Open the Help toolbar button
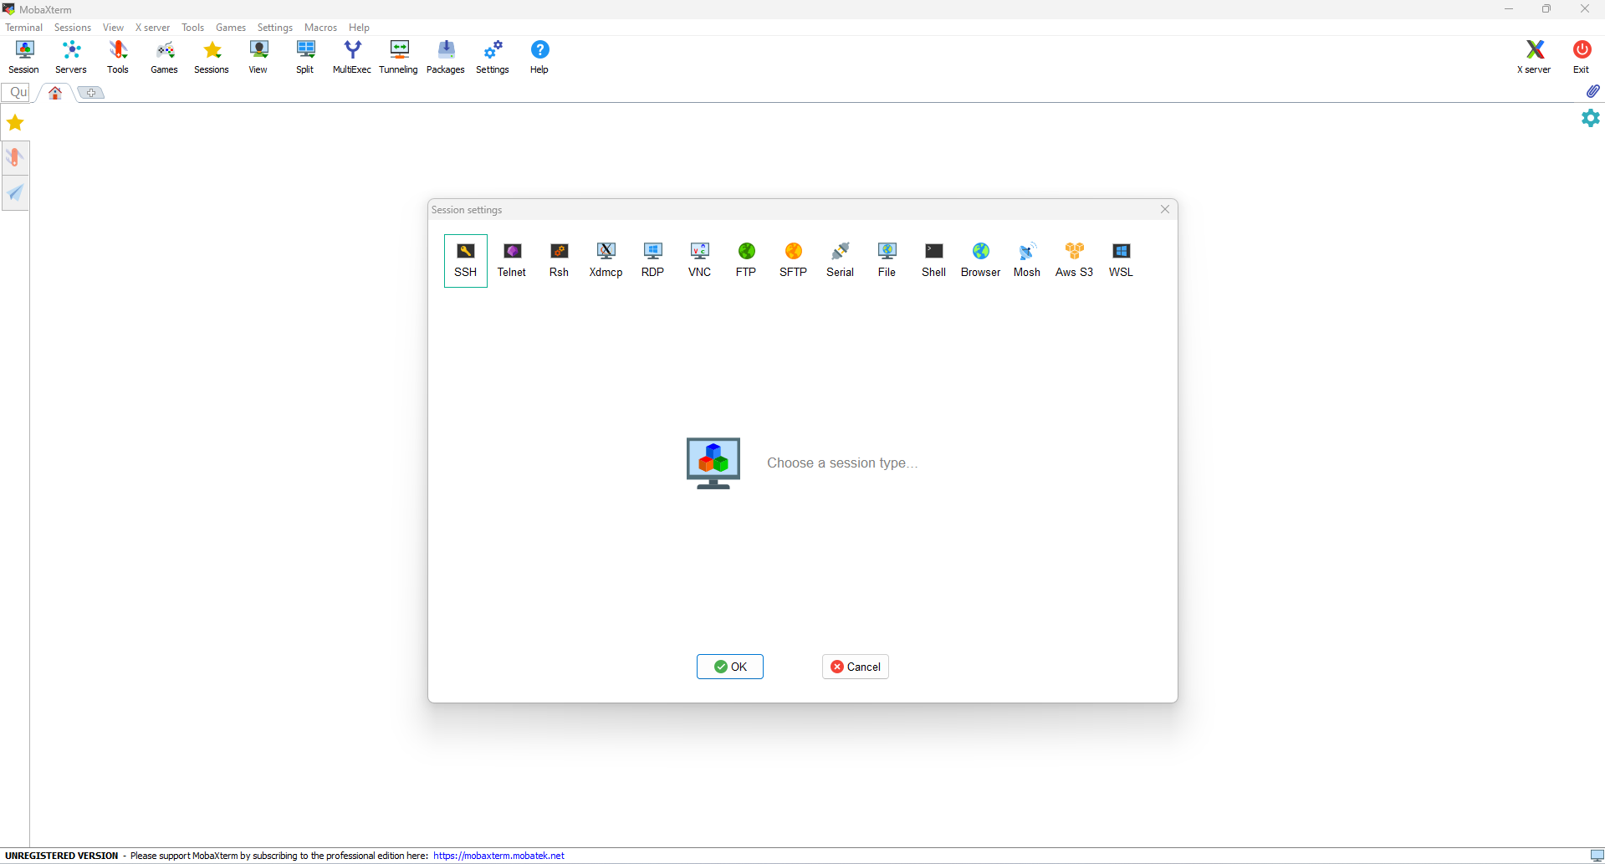 point(539,57)
